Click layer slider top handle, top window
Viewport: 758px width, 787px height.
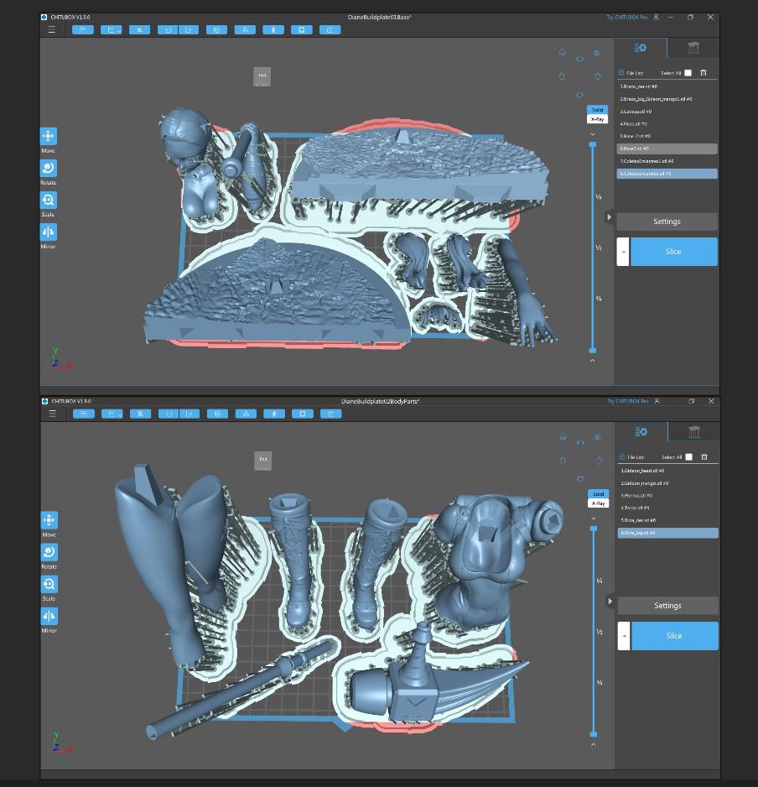pyautogui.click(x=593, y=144)
